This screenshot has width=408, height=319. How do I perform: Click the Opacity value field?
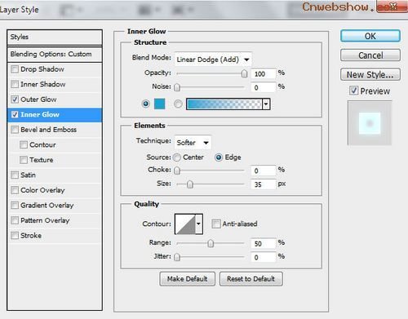(264, 73)
